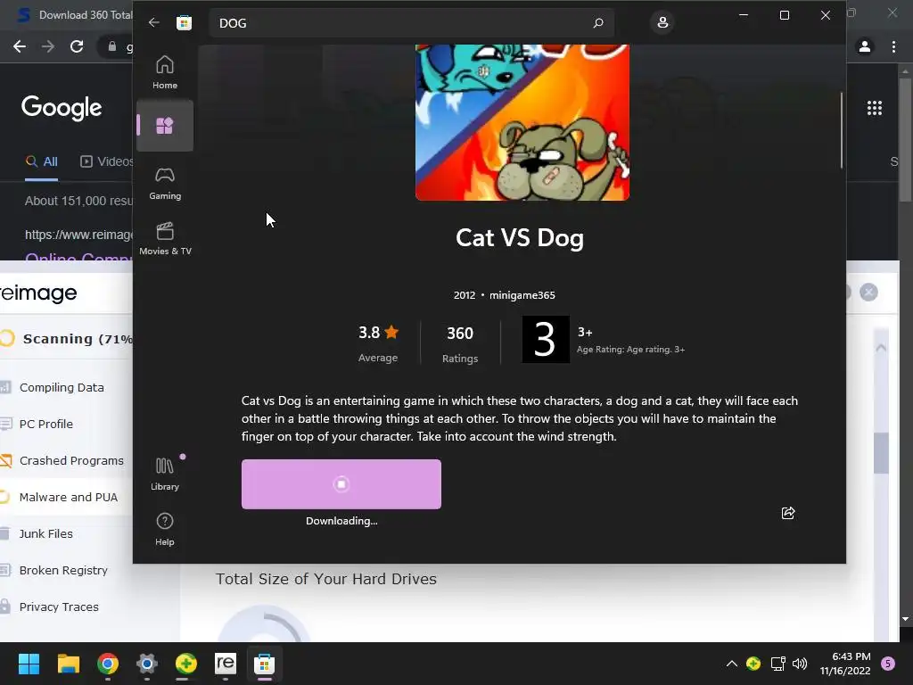Open Library in the Store sidebar
This screenshot has width=913, height=685.
tap(165, 475)
